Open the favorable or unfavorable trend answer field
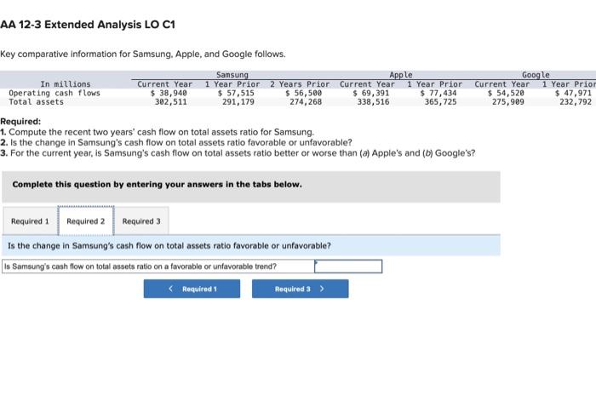 [x=348, y=266]
